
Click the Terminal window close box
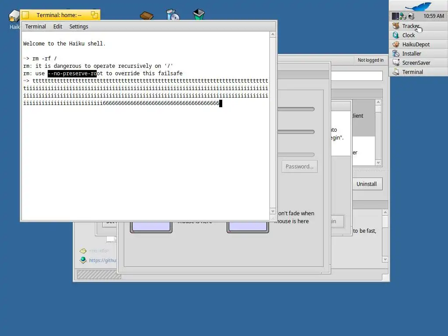[x=25, y=15]
